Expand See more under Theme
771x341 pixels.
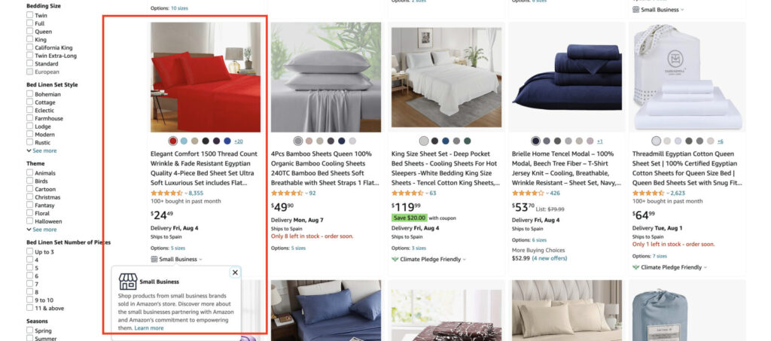pyautogui.click(x=42, y=230)
